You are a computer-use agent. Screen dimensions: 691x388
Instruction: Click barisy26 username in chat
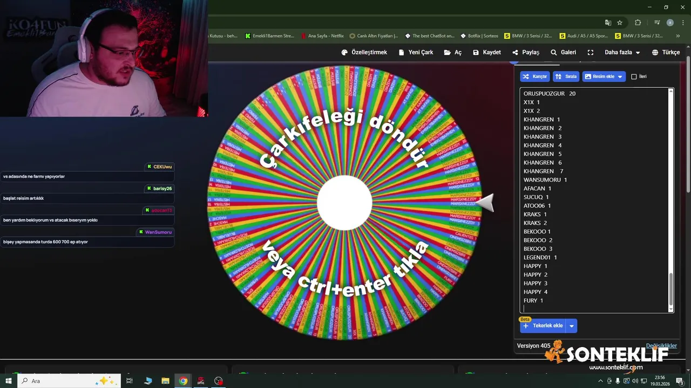(162, 189)
